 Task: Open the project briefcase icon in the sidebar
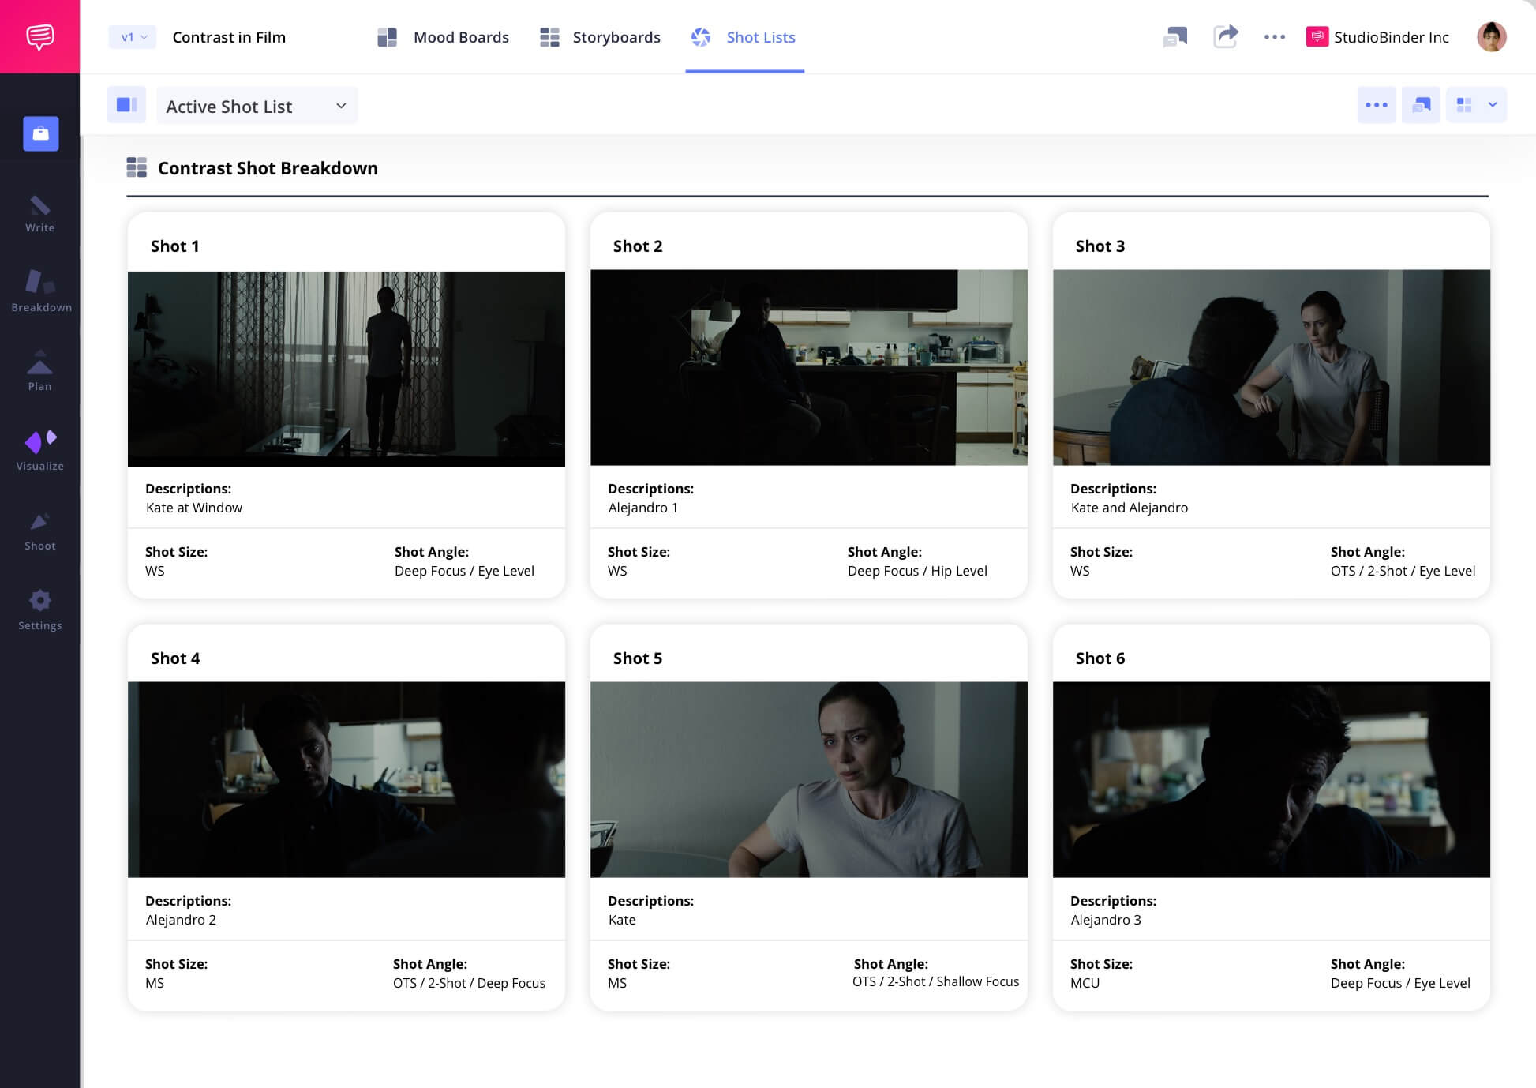pos(39,133)
